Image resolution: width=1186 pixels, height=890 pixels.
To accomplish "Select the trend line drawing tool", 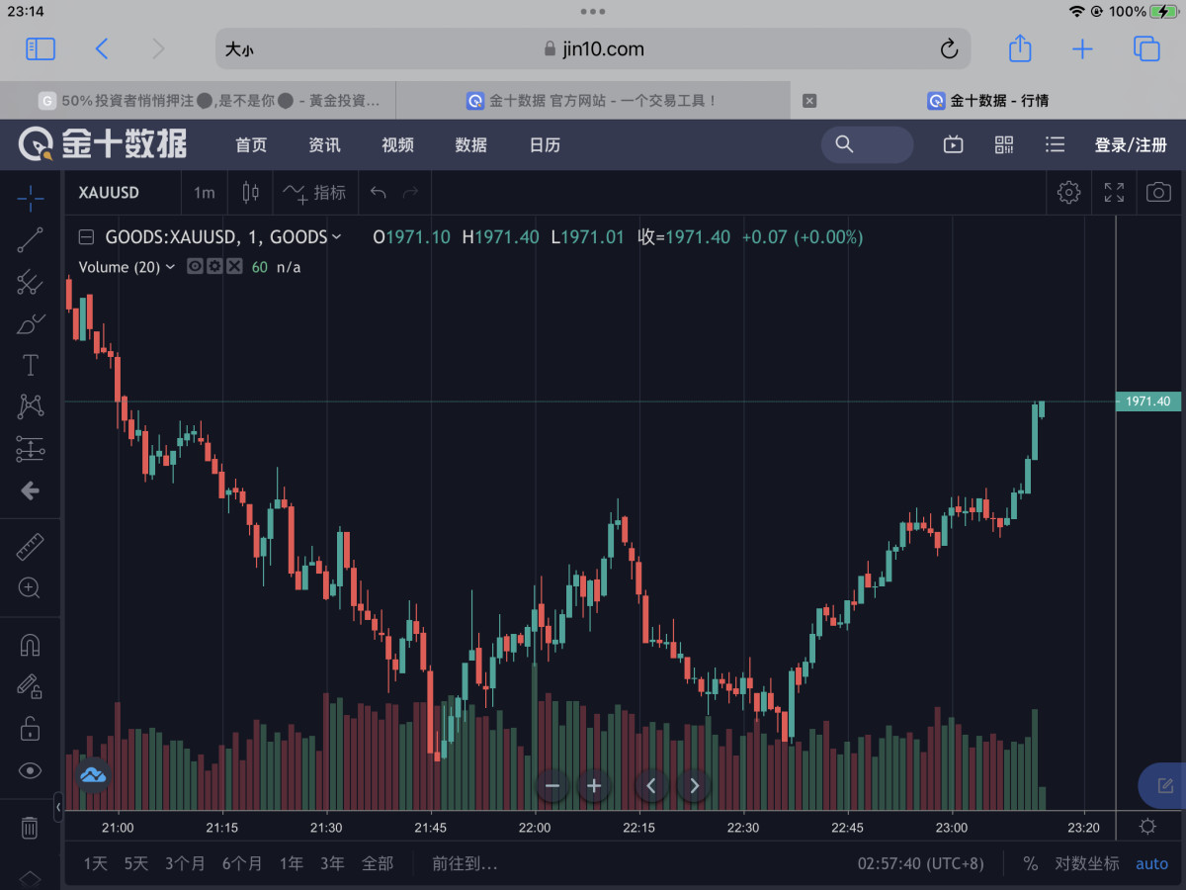I will [x=30, y=240].
